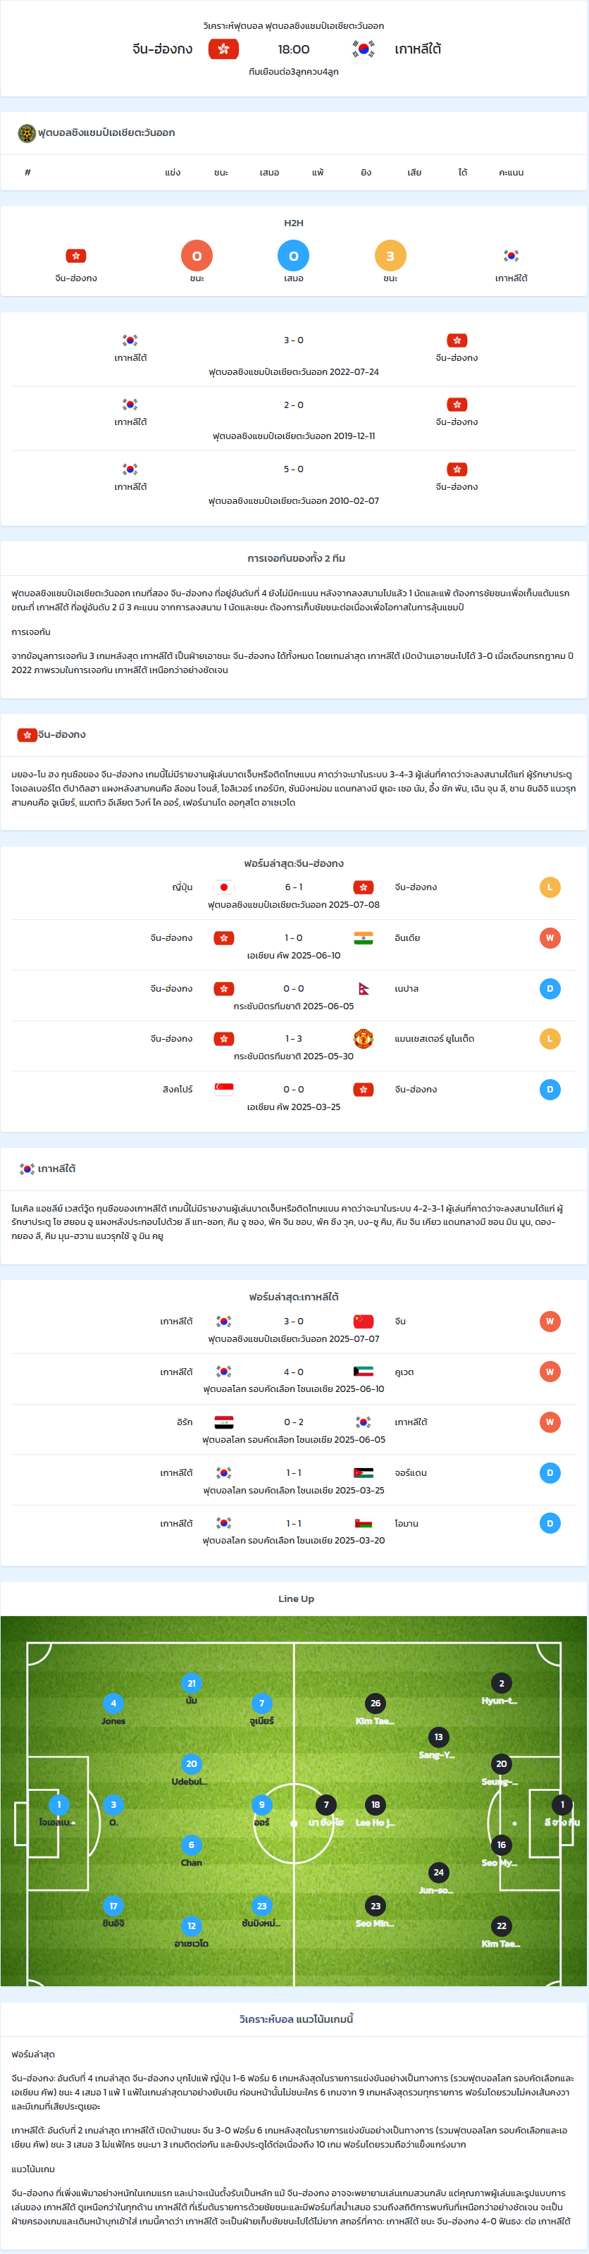Image resolution: width=589 pixels, height=2254 pixels.
Task: Select the Singapore flag in Asian Cup row
Action: click(x=224, y=1090)
